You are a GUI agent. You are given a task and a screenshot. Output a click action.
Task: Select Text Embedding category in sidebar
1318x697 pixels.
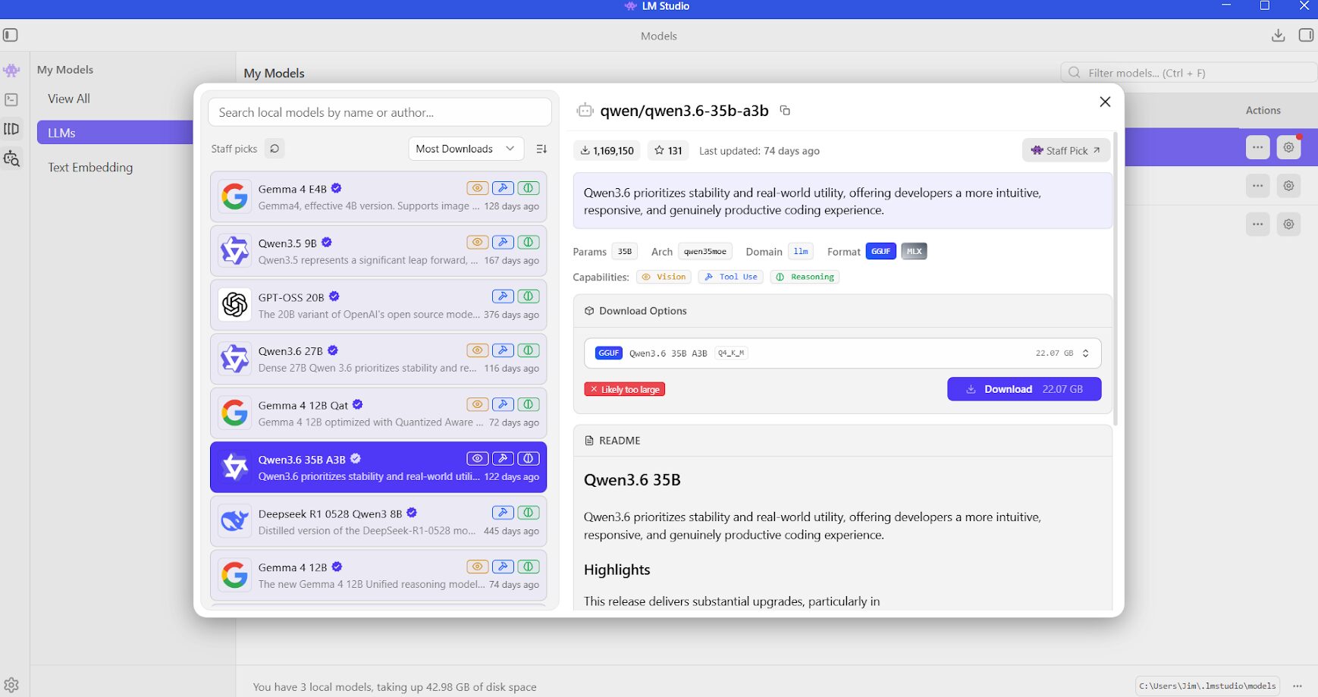click(90, 168)
